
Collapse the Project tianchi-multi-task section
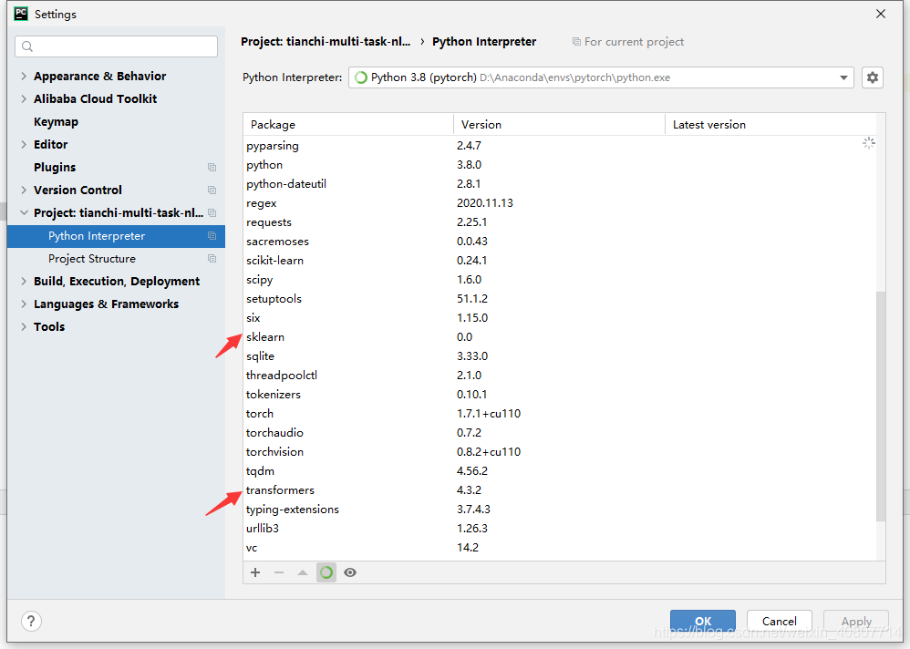(x=23, y=213)
